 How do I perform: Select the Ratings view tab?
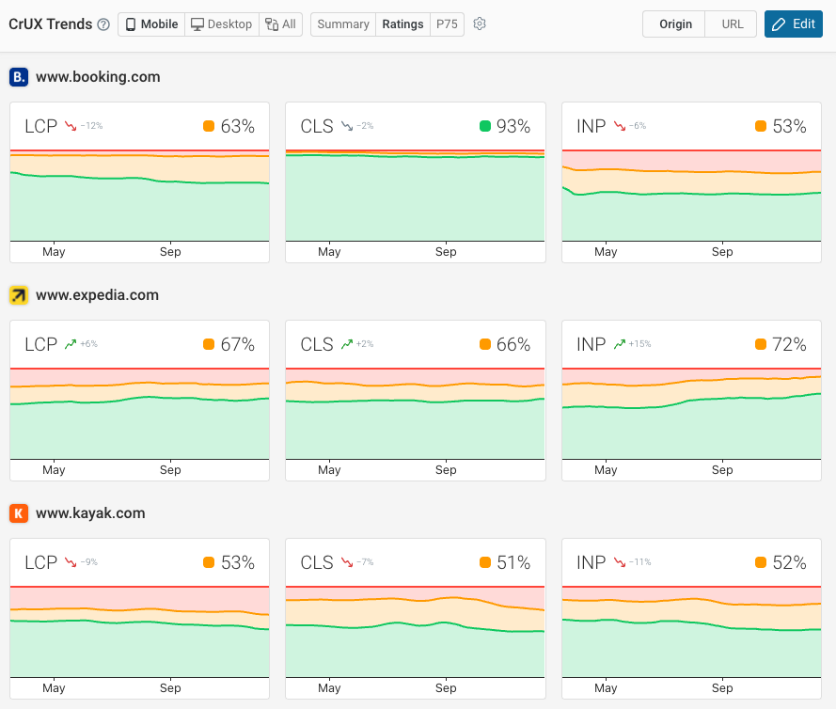[x=402, y=24]
